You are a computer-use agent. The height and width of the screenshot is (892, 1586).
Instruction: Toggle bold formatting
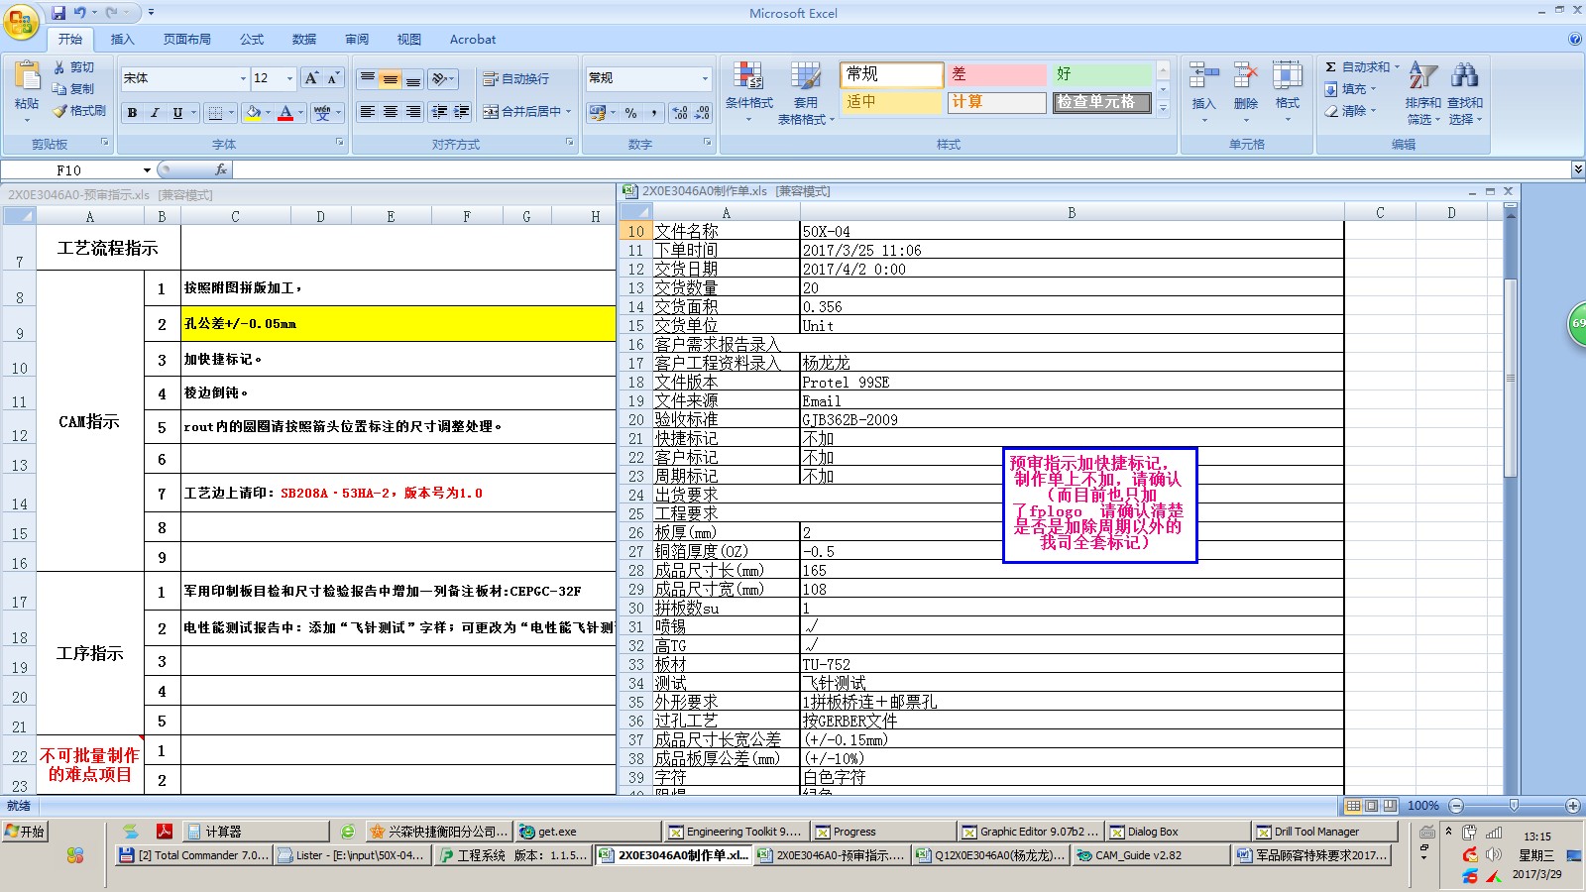tap(132, 112)
